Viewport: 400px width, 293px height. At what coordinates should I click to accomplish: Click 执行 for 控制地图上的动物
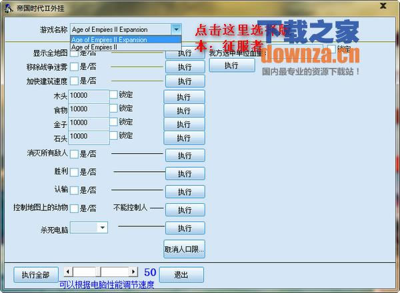tap(185, 210)
